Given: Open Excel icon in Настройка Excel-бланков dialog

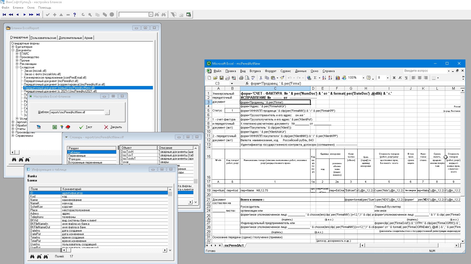Looking at the screenshot, I should [x=55, y=127].
